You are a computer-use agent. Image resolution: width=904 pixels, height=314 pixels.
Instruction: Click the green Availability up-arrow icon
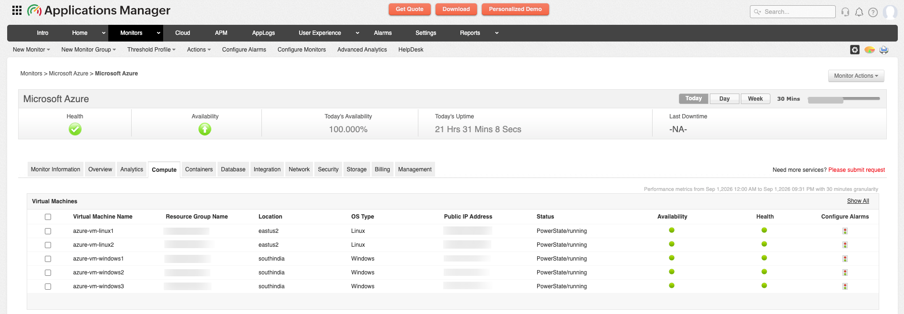tap(205, 129)
